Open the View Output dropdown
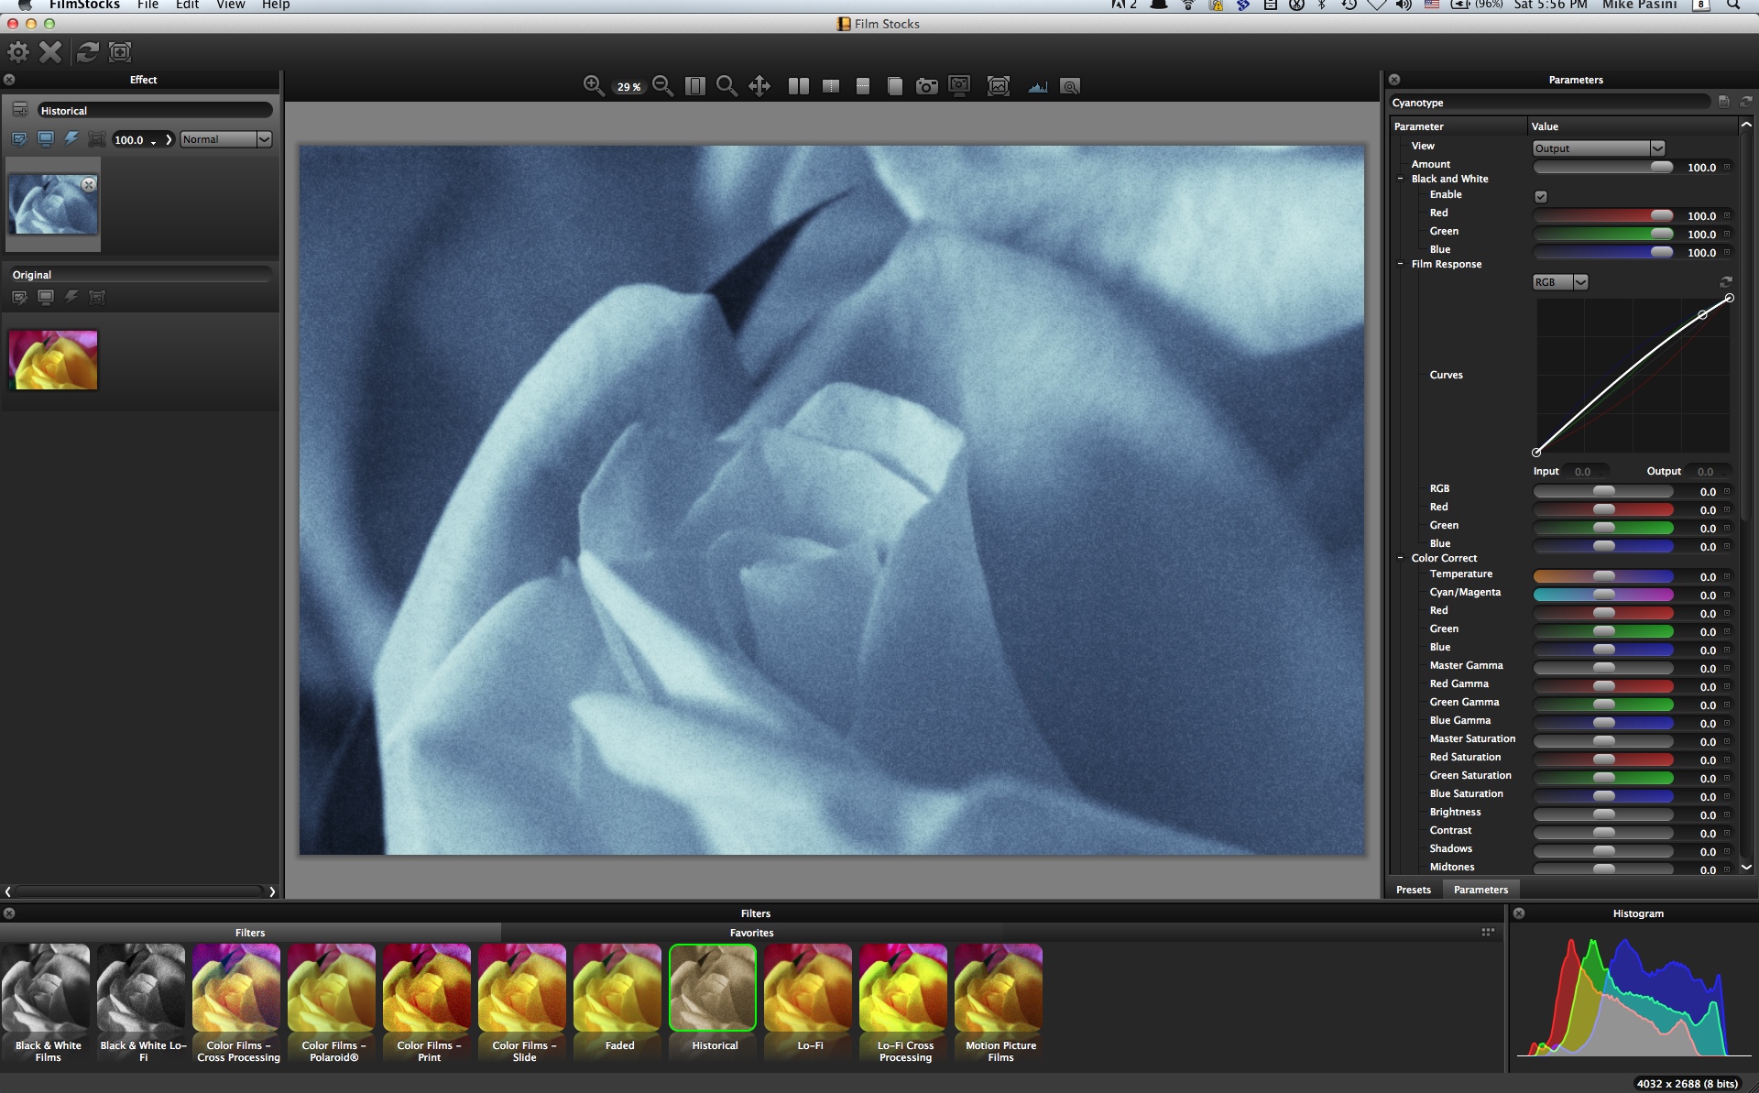This screenshot has width=1759, height=1093. pyautogui.click(x=1598, y=148)
